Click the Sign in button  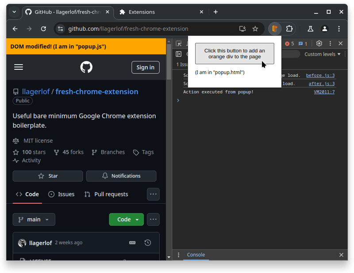click(146, 68)
